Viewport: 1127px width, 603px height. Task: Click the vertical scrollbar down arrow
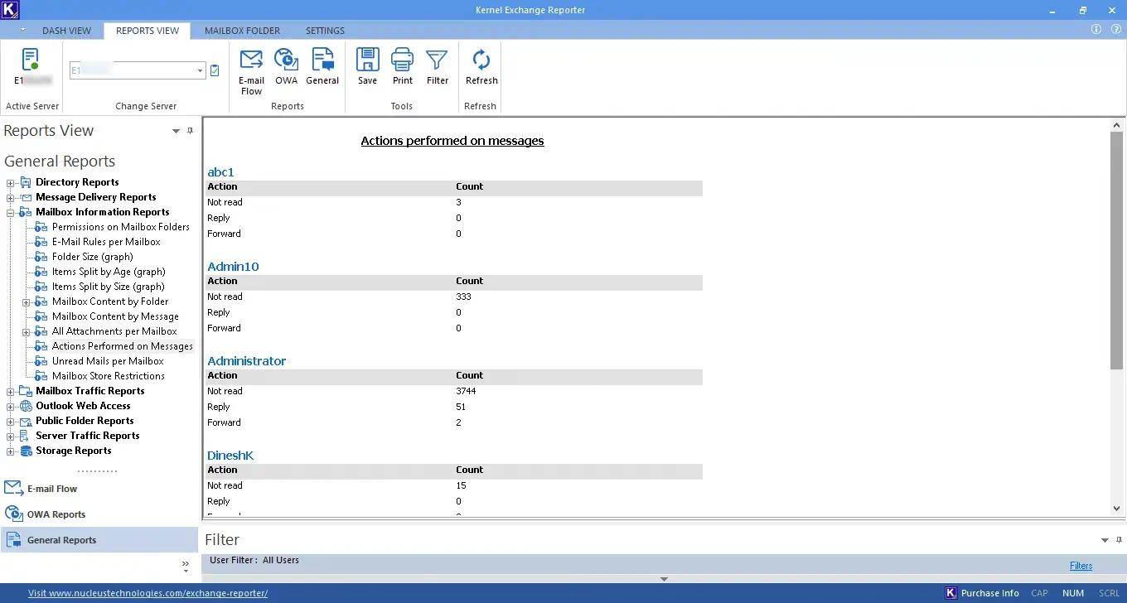(x=1116, y=509)
